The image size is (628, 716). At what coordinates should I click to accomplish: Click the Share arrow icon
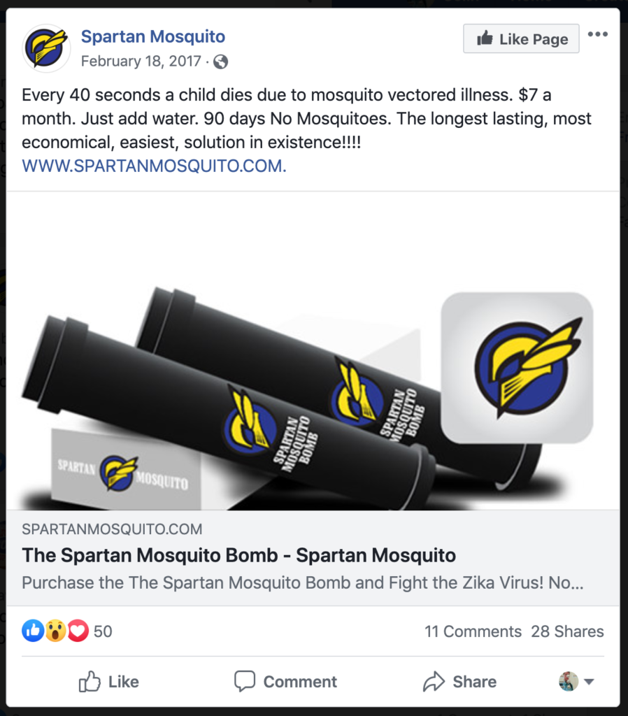(x=434, y=681)
